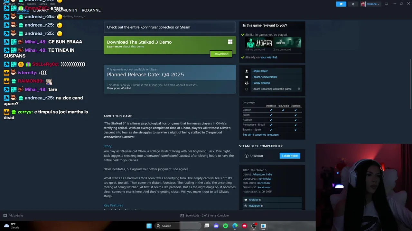
Task: Open your wishlist link in relevance box
Action: [x=268, y=57]
